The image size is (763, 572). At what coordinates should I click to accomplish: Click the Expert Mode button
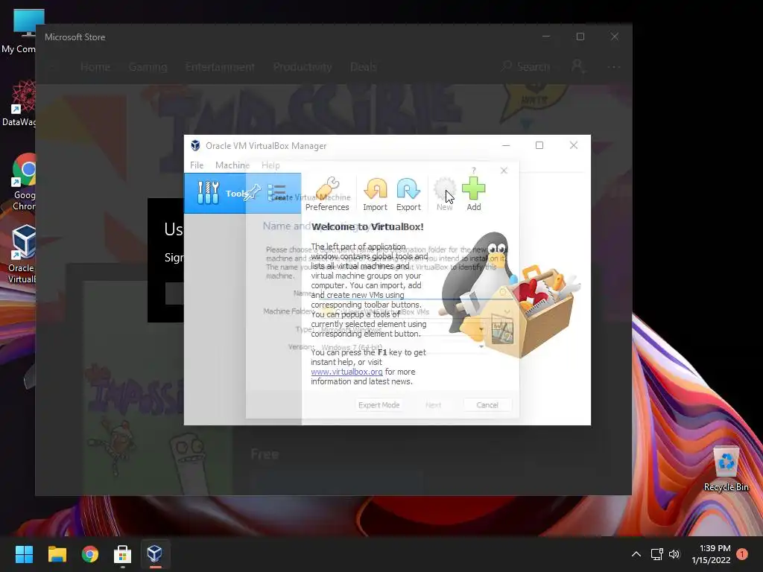[x=379, y=404]
